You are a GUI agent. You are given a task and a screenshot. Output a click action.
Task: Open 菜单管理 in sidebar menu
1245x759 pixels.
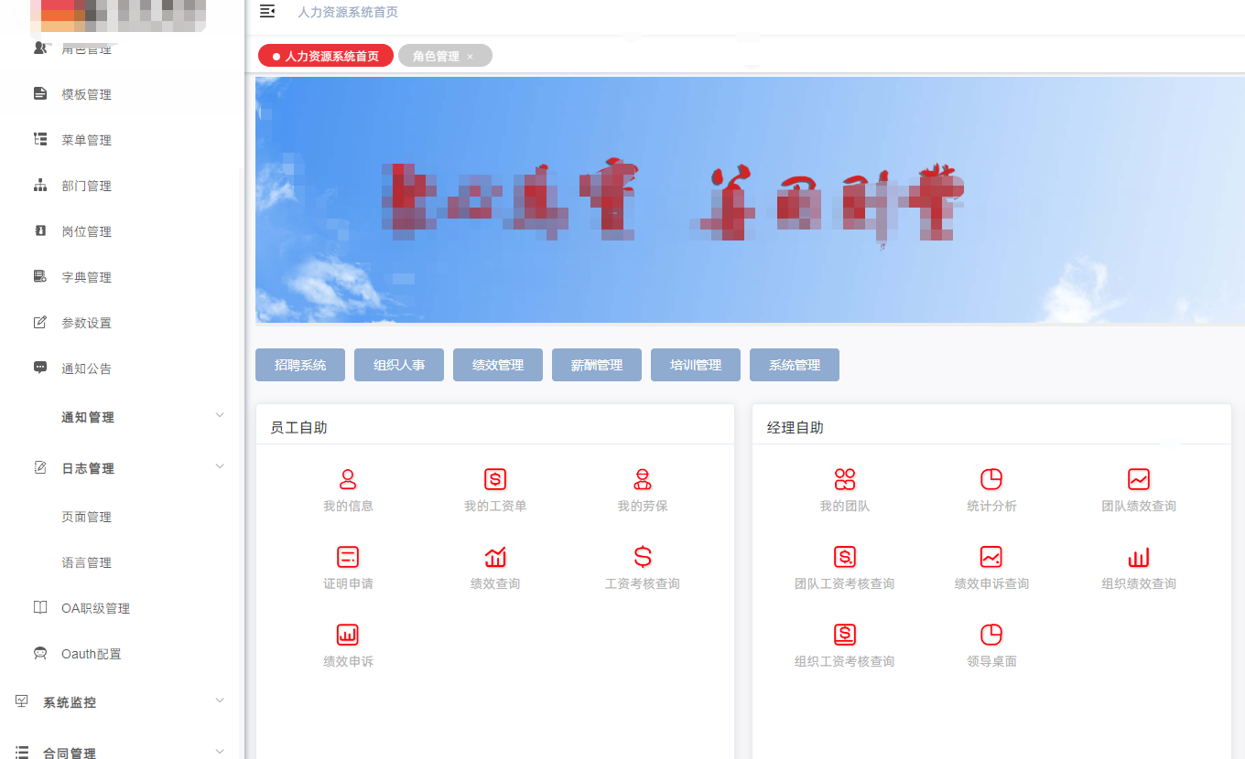coord(87,140)
